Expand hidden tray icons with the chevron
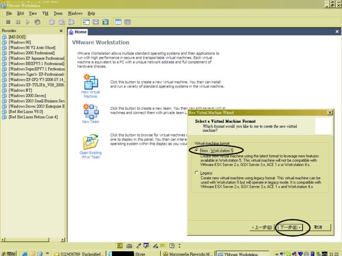The image size is (342, 256). (277, 254)
